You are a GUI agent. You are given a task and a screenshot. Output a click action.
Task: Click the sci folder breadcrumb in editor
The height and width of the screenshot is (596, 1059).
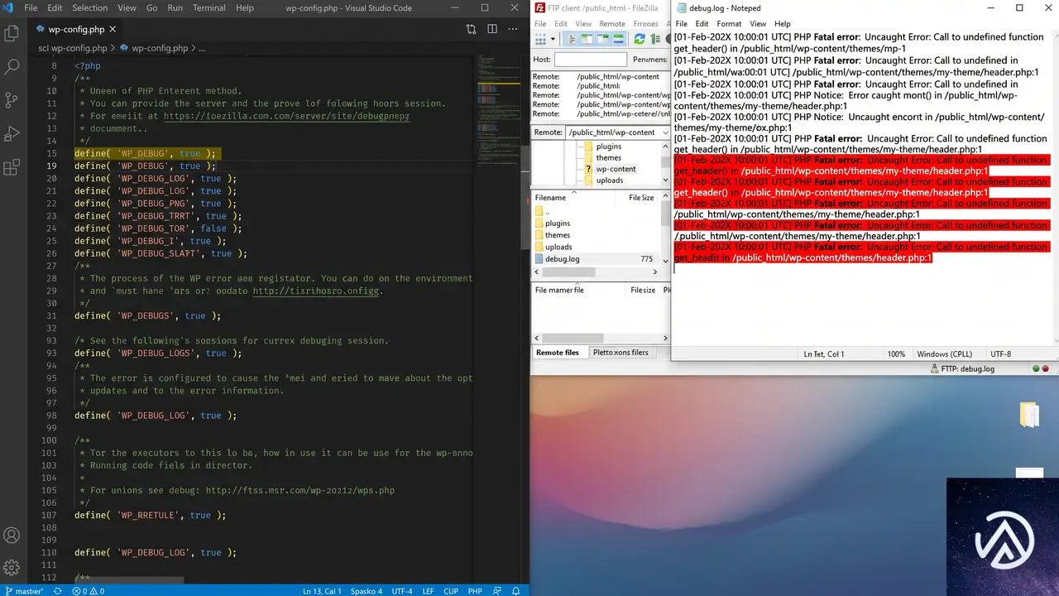44,48
